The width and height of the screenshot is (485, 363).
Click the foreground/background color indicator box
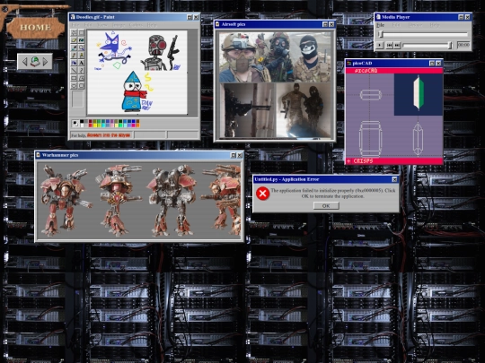pos(75,124)
